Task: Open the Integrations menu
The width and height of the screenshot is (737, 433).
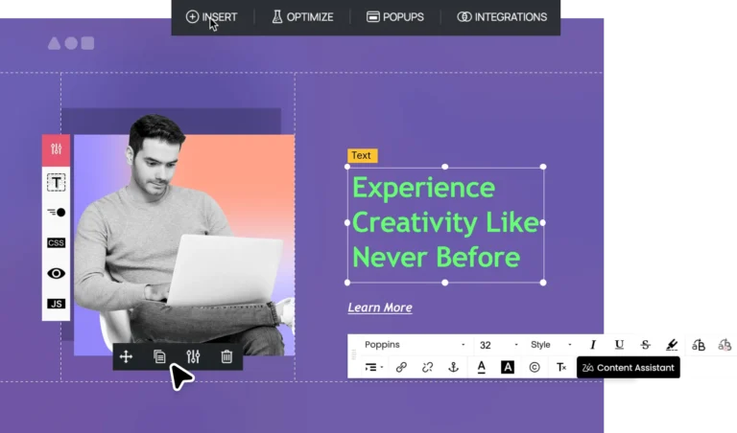Action: pos(502,16)
